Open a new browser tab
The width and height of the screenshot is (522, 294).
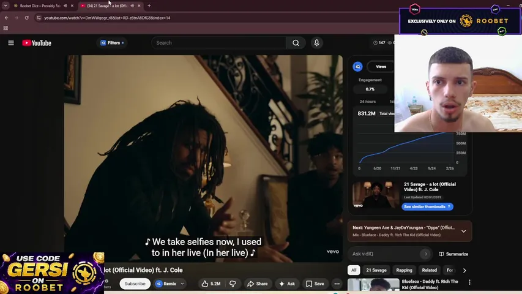[x=149, y=6]
